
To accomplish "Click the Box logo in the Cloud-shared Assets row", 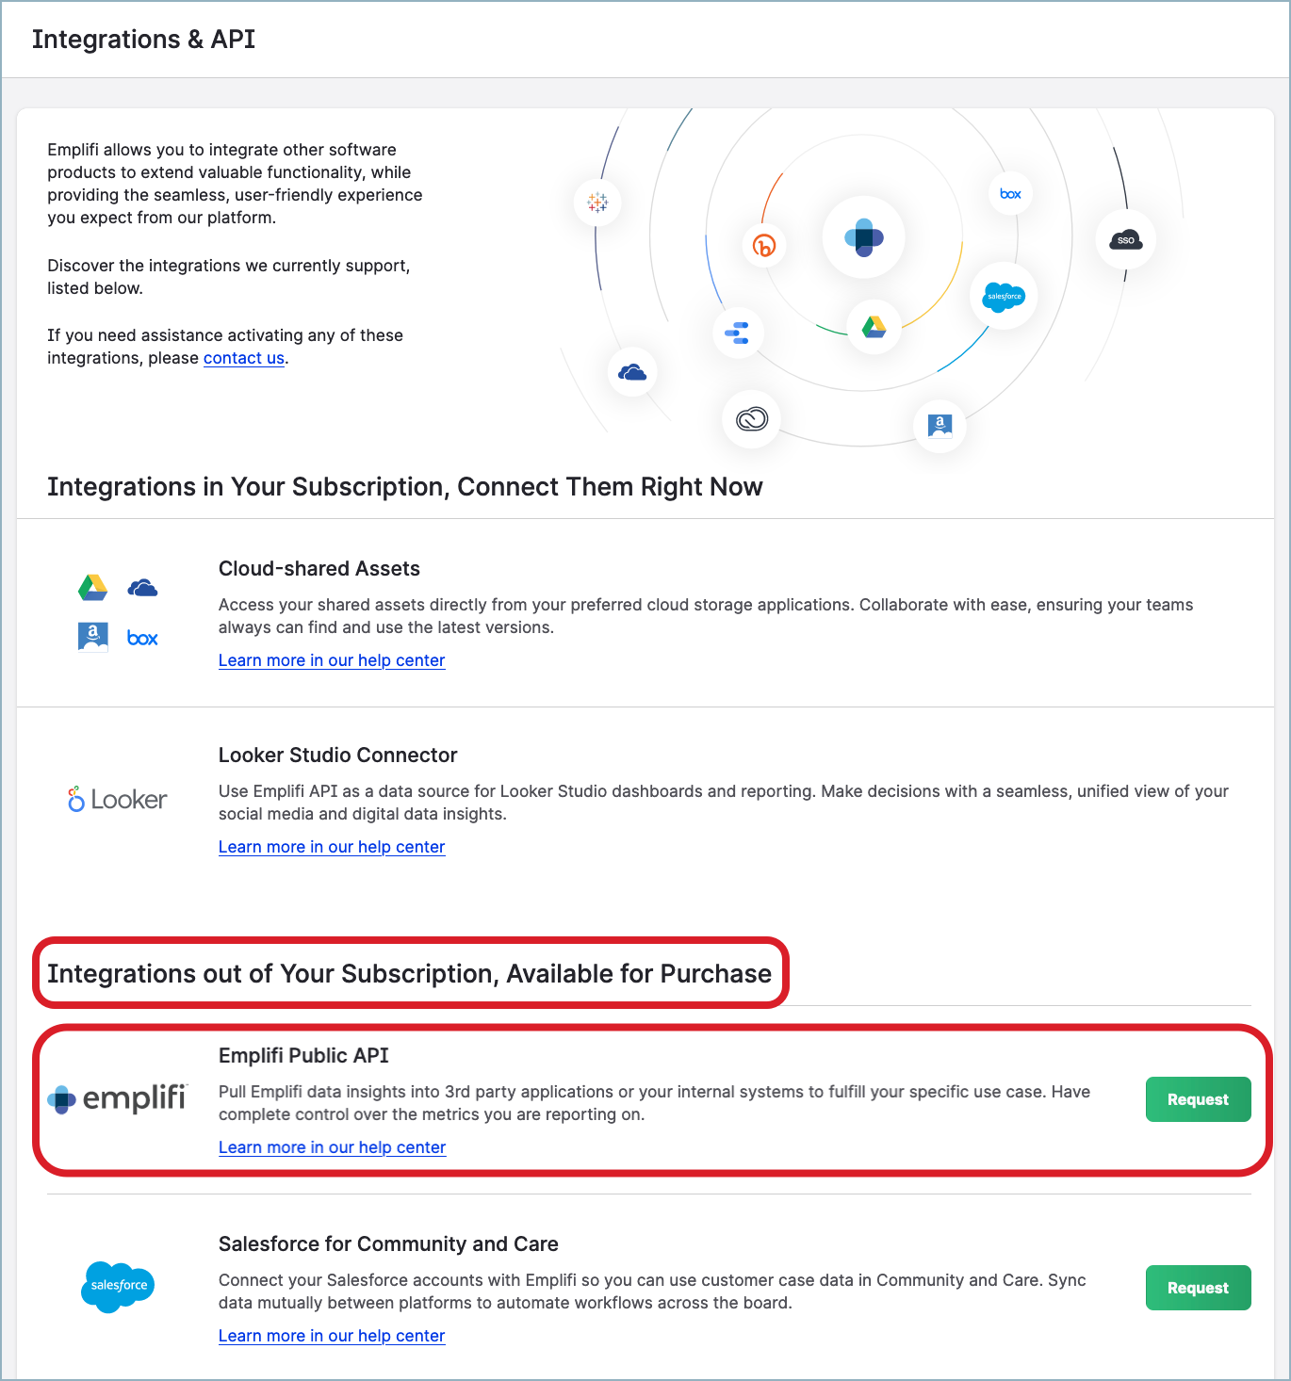I will click(142, 639).
